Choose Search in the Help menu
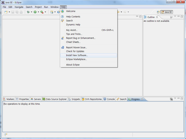The image size is (186, 139). pyautogui.click(x=89, y=21)
